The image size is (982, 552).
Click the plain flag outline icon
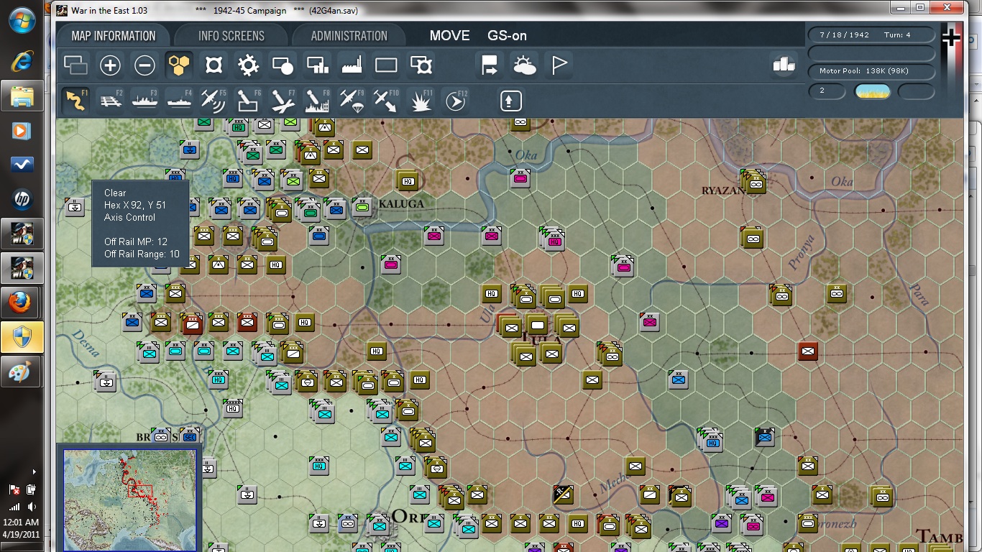pos(559,66)
